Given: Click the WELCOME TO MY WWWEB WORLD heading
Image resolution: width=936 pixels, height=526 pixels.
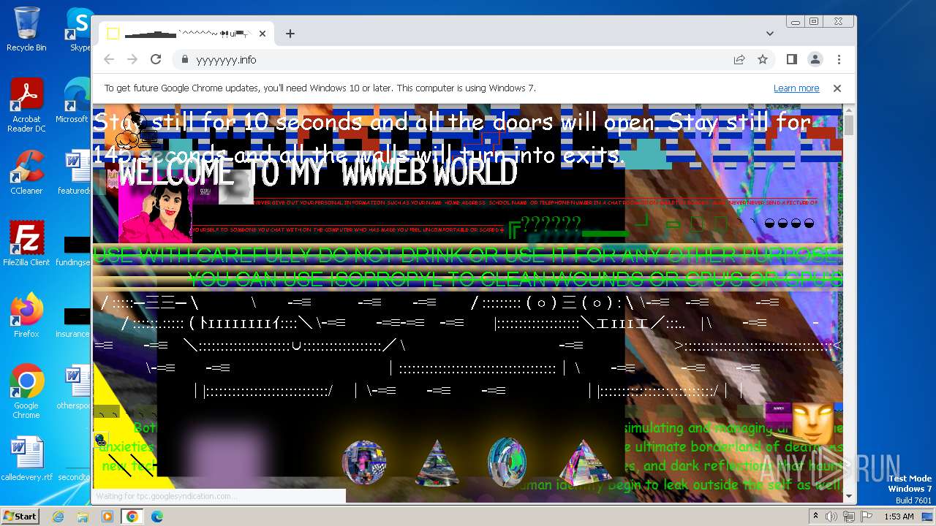Looking at the screenshot, I should coord(317,174).
